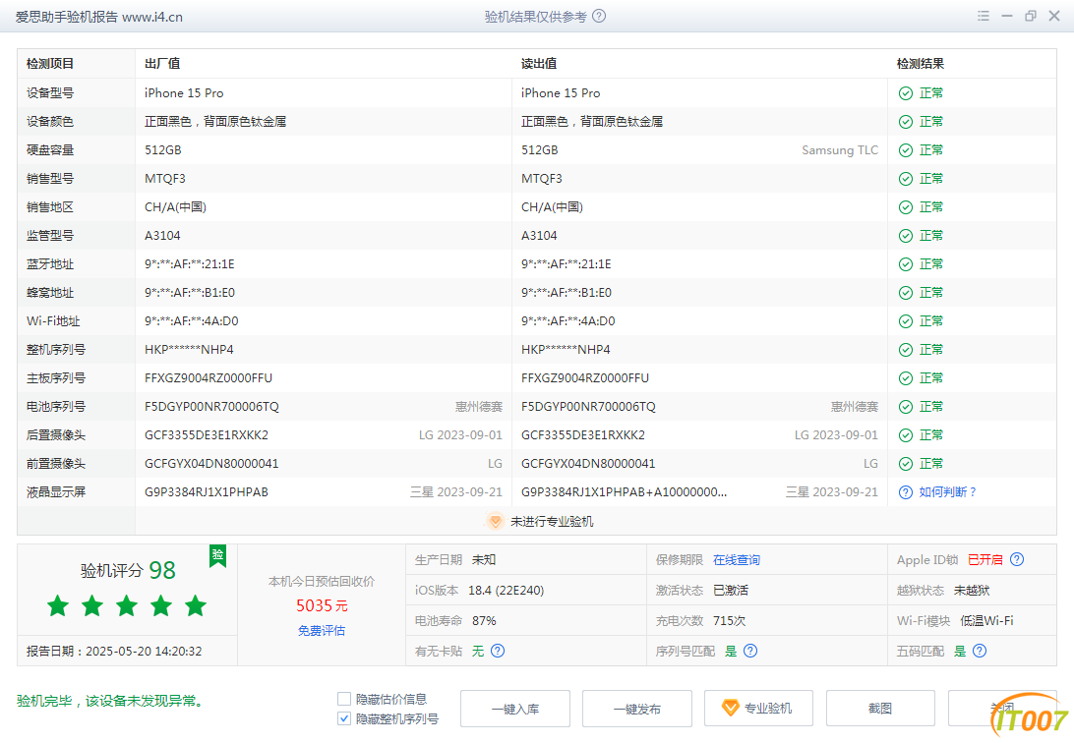Click help icon beside 有无卡贴 无

pos(498,651)
